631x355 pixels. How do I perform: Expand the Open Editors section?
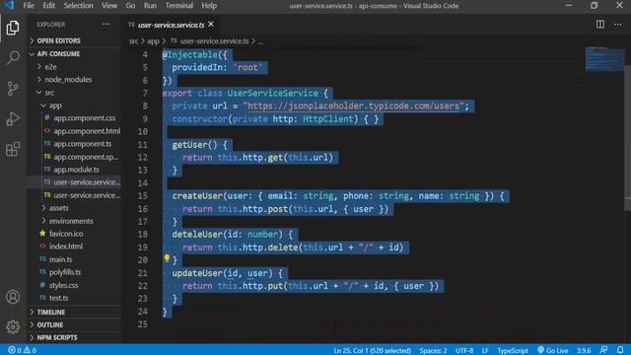click(75, 40)
